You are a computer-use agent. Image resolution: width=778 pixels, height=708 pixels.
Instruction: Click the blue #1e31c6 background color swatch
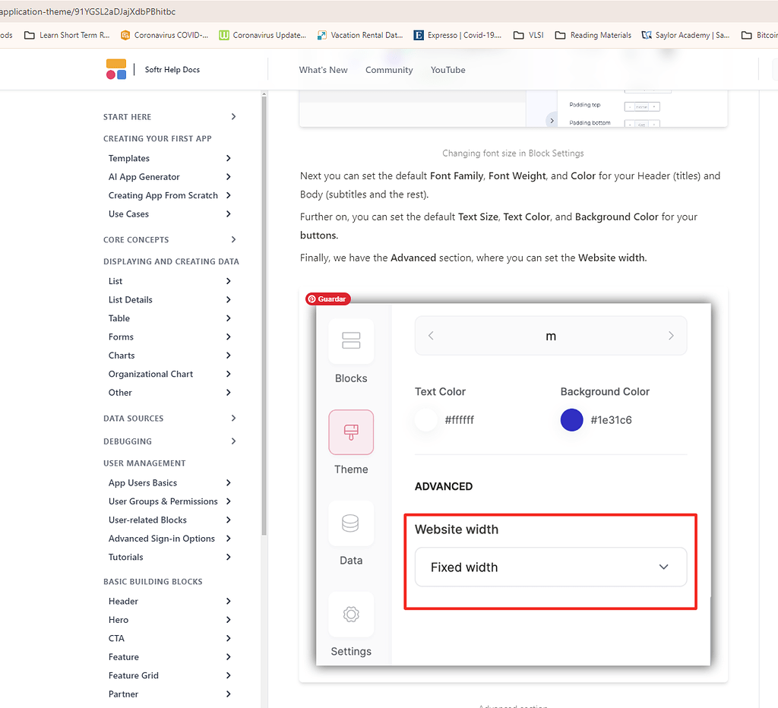pyautogui.click(x=571, y=419)
